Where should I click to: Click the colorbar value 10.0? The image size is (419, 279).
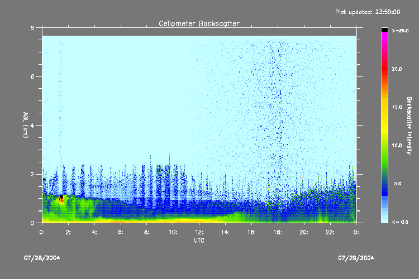point(397,146)
